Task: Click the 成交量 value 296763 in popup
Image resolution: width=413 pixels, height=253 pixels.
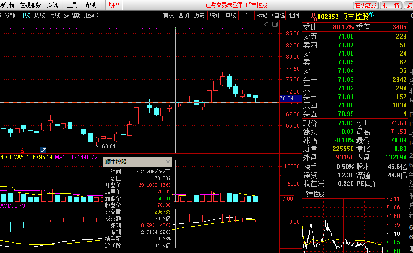Action: click(x=162, y=212)
